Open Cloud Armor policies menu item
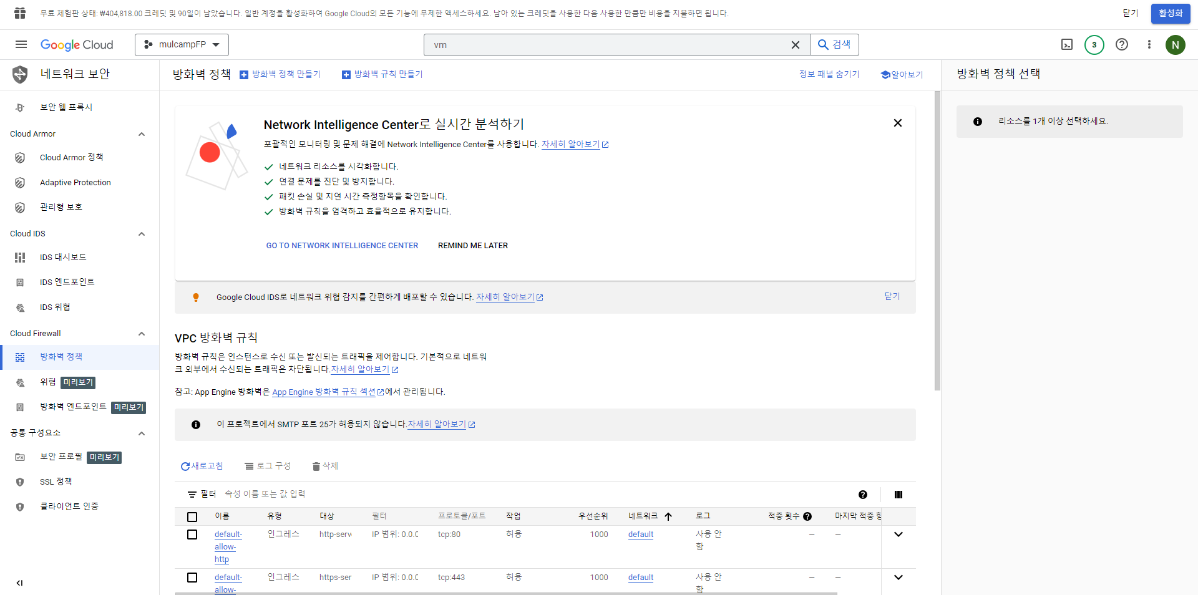This screenshot has width=1198, height=595. point(79,158)
